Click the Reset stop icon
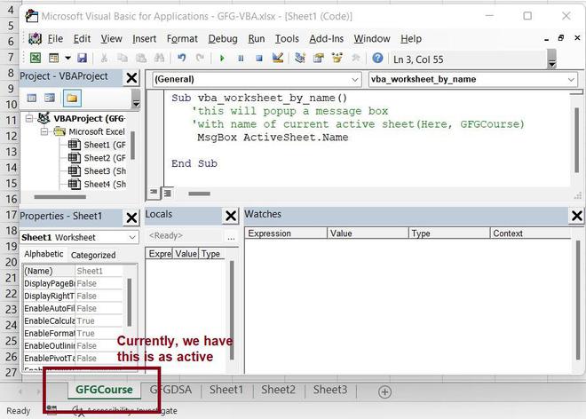This screenshot has width=586, height=419. [x=259, y=59]
